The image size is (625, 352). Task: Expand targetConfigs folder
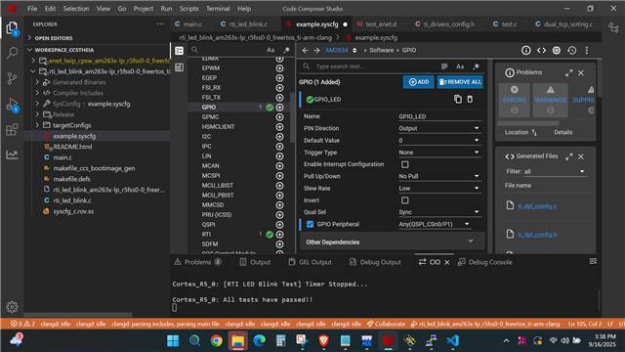[x=37, y=125]
